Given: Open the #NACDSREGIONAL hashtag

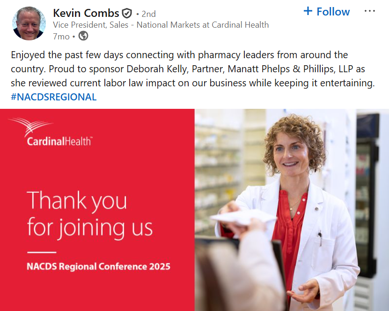Looking at the screenshot, I should click(x=53, y=97).
